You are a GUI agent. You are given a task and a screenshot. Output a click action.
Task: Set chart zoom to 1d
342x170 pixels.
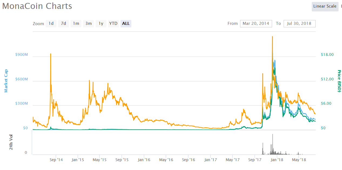point(51,23)
